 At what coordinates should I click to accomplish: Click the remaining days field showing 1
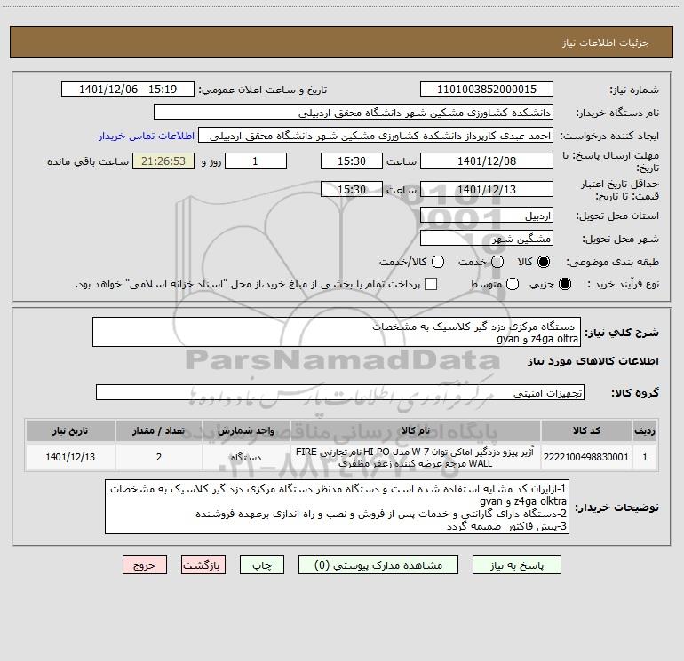256,161
